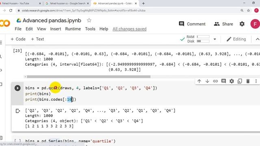Click the Length: 1000 output text in cell 23
260x146 pixels.
click(39, 59)
